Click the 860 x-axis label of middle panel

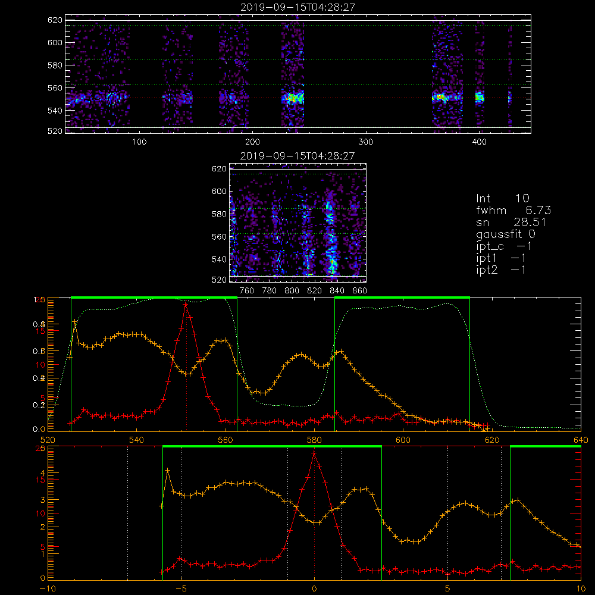[x=360, y=291]
